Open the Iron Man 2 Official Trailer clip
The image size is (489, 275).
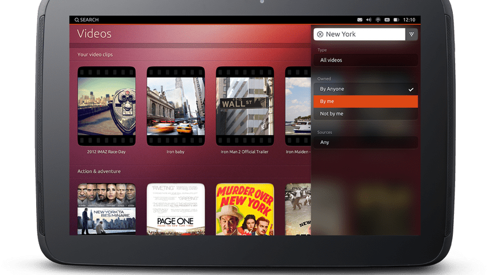245,106
